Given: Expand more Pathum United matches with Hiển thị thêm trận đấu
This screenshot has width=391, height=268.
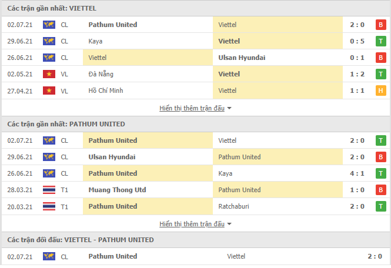Looking at the screenshot, I should point(192,224).
